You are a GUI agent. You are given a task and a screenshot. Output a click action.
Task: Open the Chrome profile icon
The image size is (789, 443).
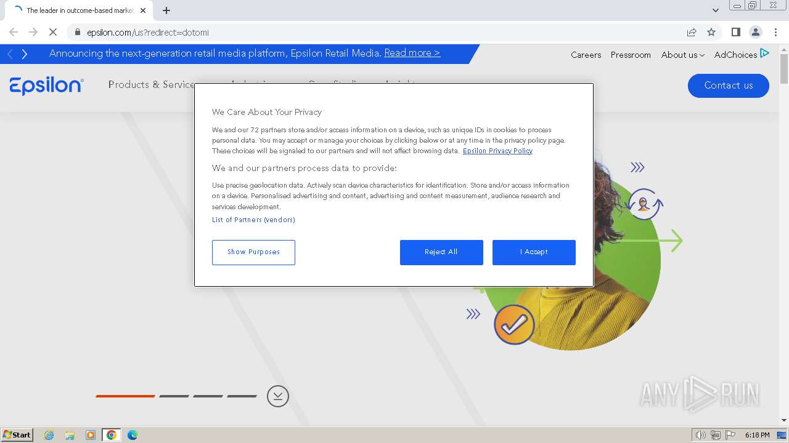click(756, 32)
